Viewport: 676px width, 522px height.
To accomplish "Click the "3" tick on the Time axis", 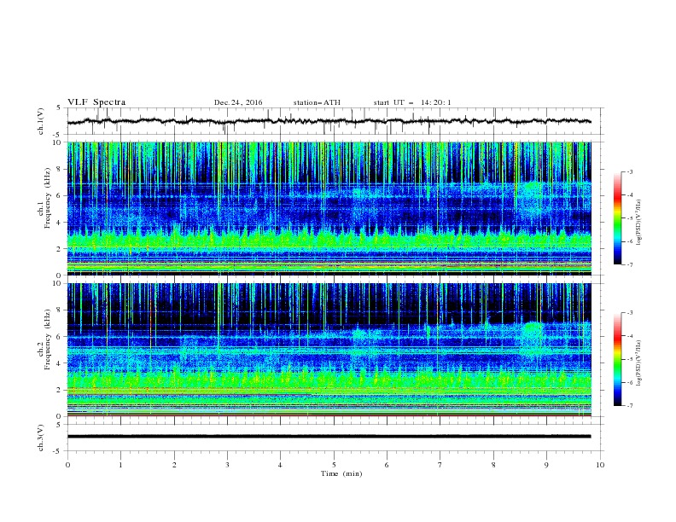I will click(227, 465).
